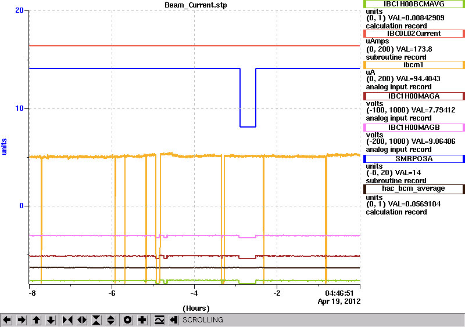Click the 'VAL=0.0569104' reading in the legend
This screenshot has height=327, width=465.
tap(414, 204)
